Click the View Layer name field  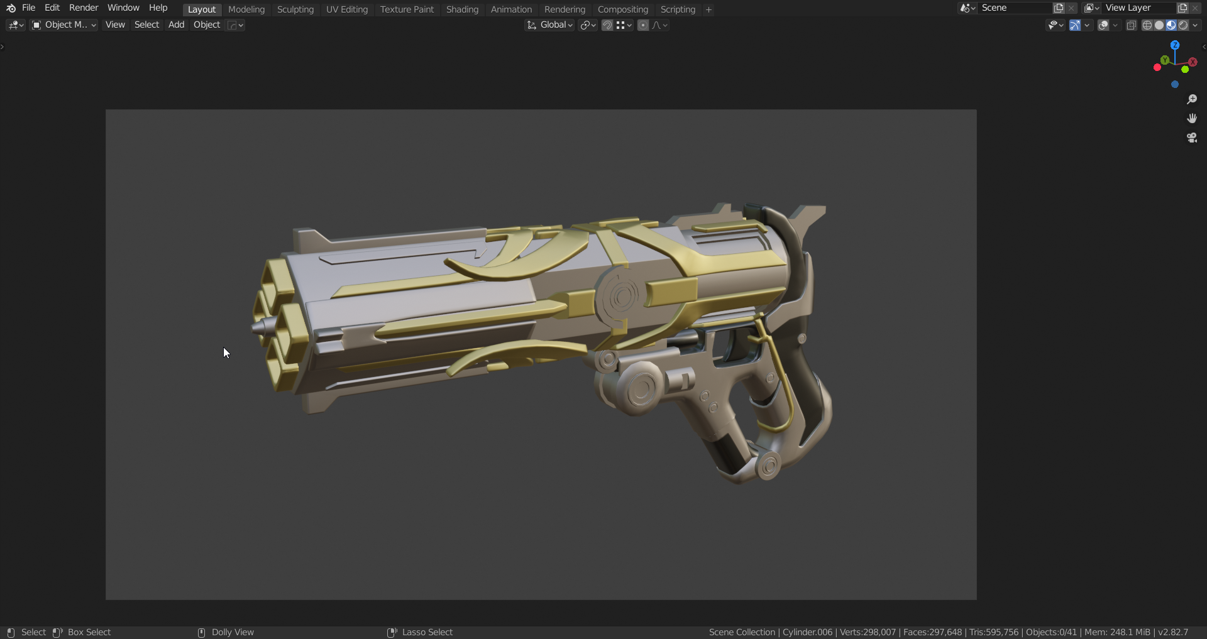[1139, 8]
